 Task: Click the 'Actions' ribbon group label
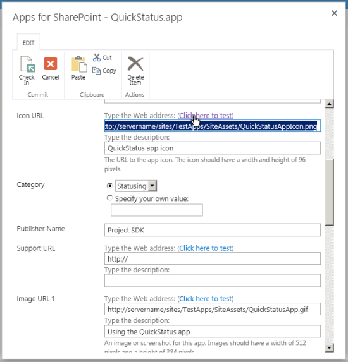tap(135, 95)
